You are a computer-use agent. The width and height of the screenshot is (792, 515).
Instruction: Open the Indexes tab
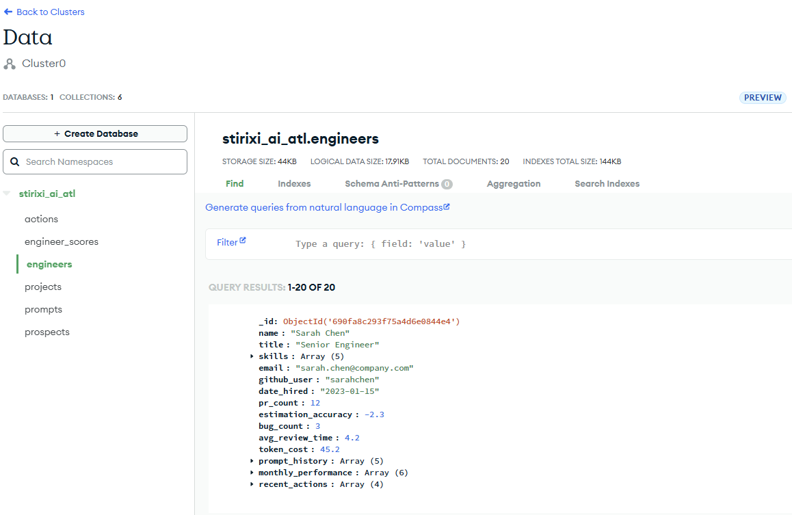point(294,184)
